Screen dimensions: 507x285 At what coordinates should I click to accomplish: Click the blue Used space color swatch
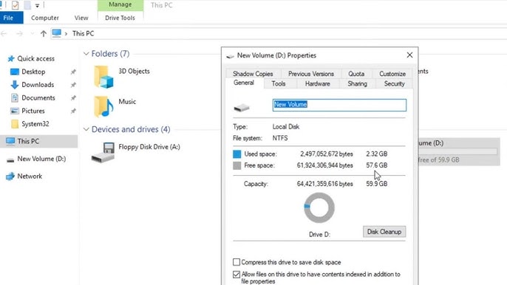pyautogui.click(x=237, y=154)
